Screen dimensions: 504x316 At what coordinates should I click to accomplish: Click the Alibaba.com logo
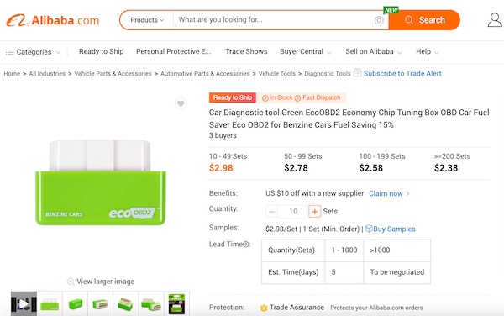53,20
